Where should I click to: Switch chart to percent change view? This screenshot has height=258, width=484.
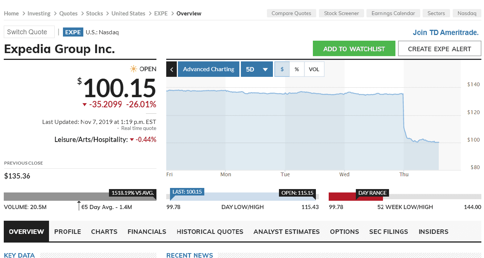coord(297,69)
